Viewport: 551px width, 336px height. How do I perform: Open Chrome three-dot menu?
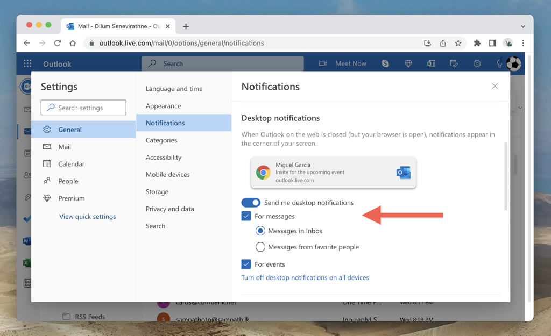[523, 43]
